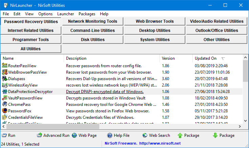Viewport: 249px width, 148px height.
Task: Open the Launcher menu
Action: click(x=65, y=14)
